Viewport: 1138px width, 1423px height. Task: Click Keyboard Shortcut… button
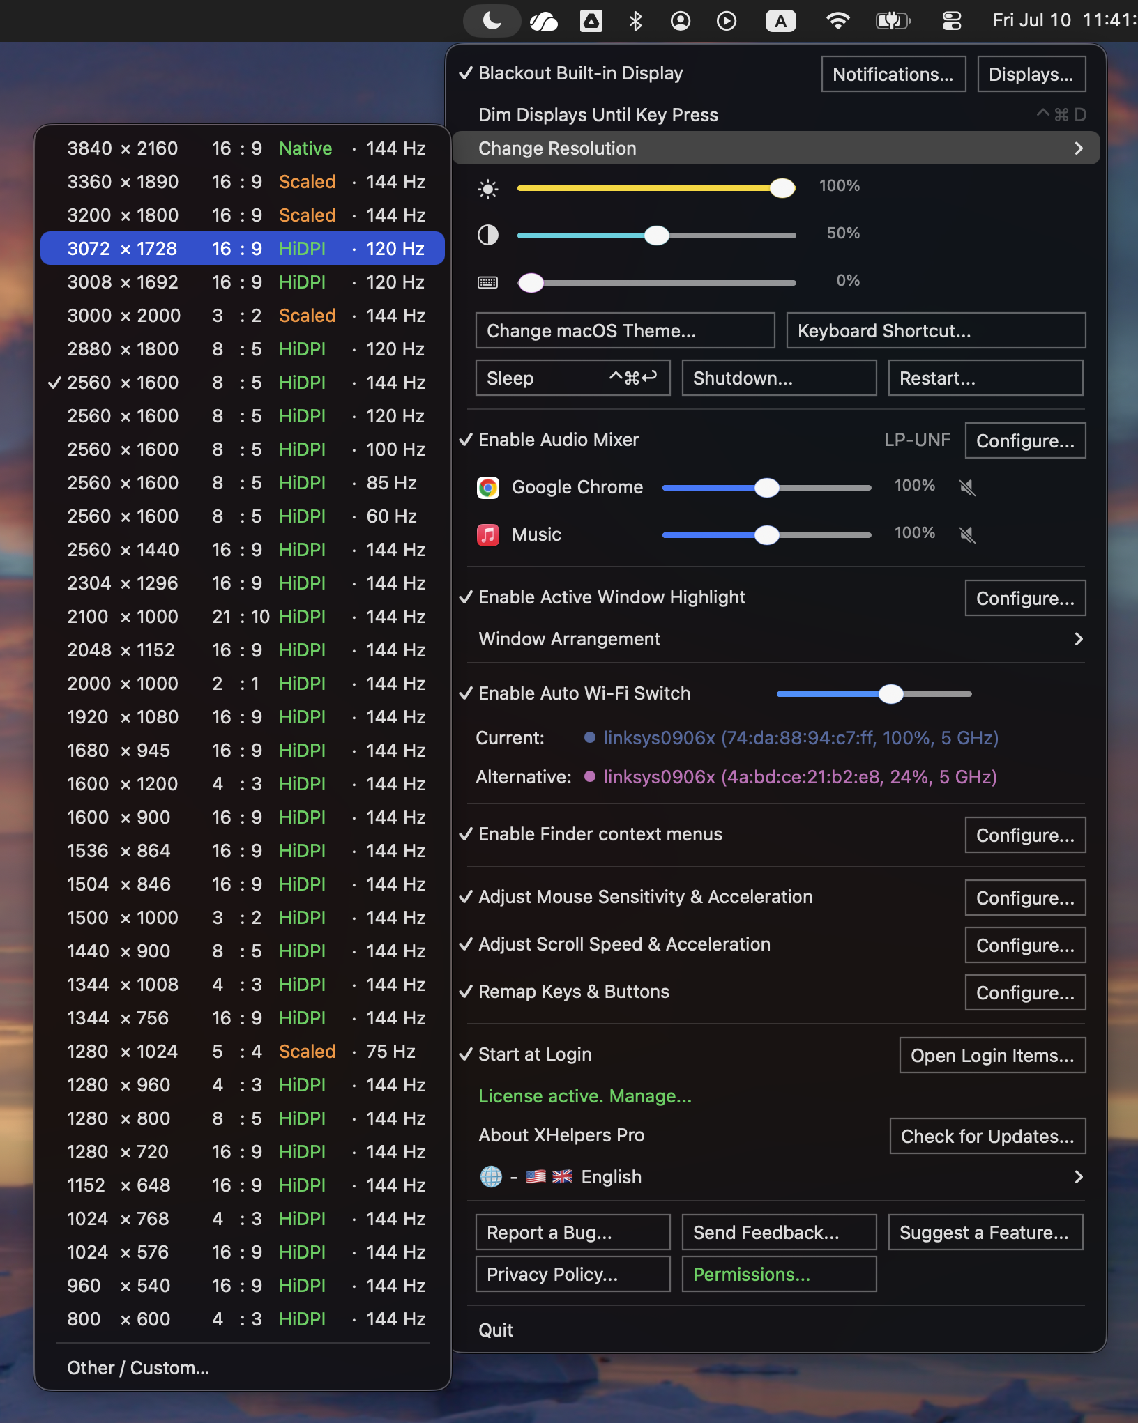[936, 330]
